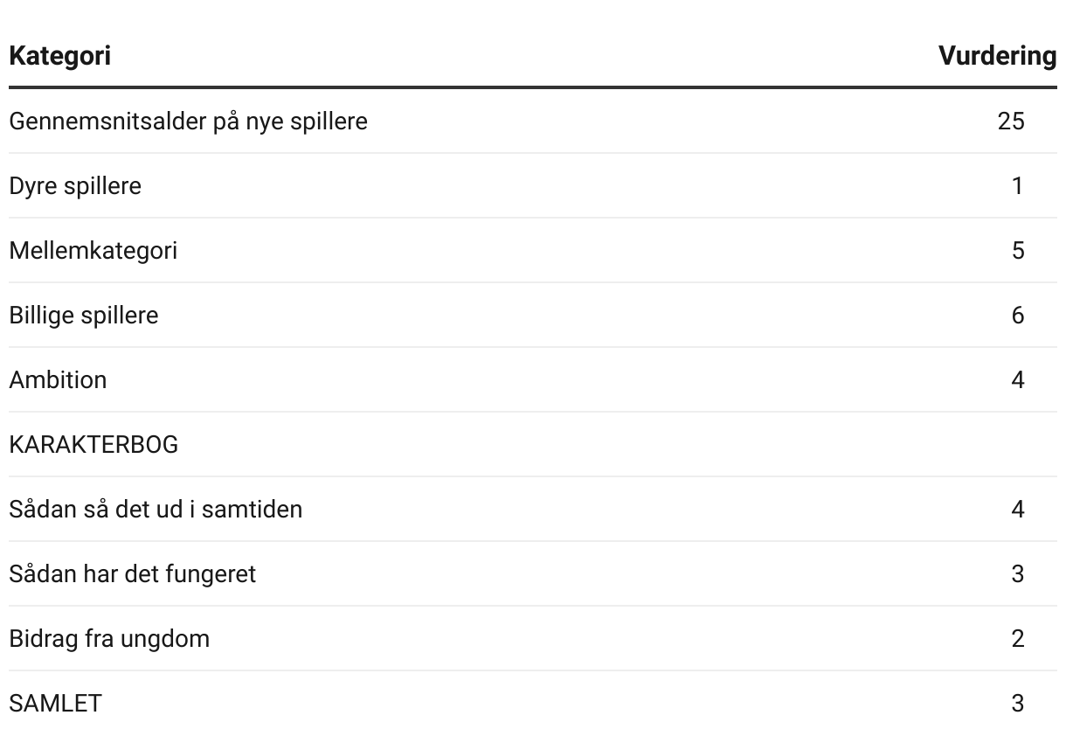Click rating 4 beside Ambition
Screen dimensions: 1066x743
1017,380
